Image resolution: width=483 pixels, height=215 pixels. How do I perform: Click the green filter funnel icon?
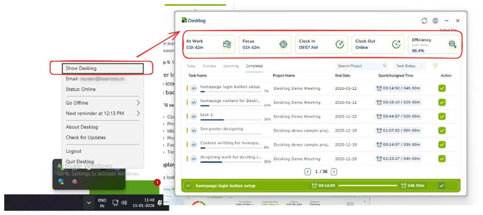tap(435, 66)
